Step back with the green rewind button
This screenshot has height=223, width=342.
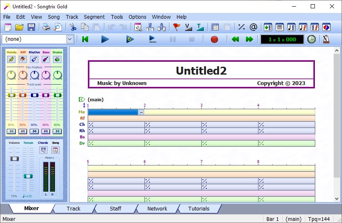point(236,40)
